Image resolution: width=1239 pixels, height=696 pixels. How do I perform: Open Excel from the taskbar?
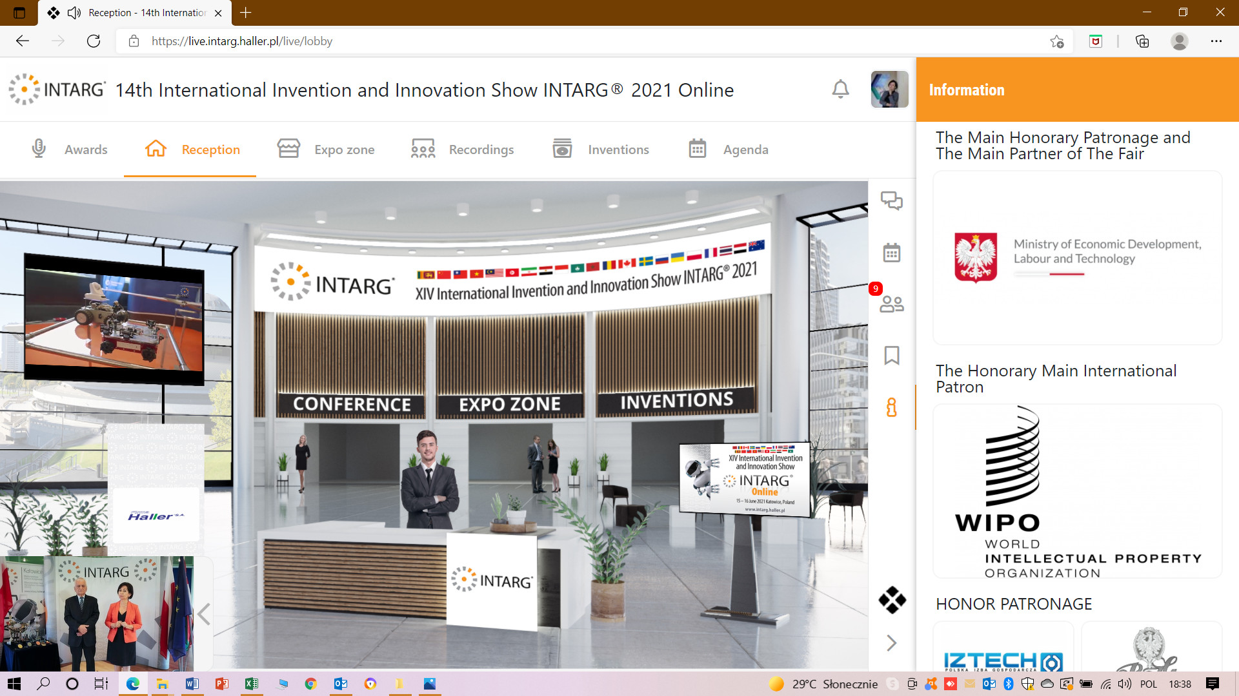251,684
